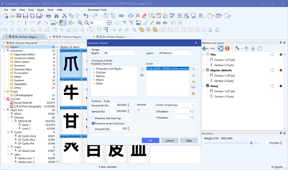Screen dimensions: 288x170
Task: Click the Font preview Aa icon
Action: [18, 16]
